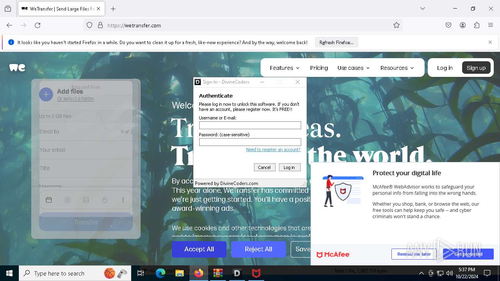Open Firefox hamburger application menu
This screenshot has height=281, width=500.
click(491, 25)
